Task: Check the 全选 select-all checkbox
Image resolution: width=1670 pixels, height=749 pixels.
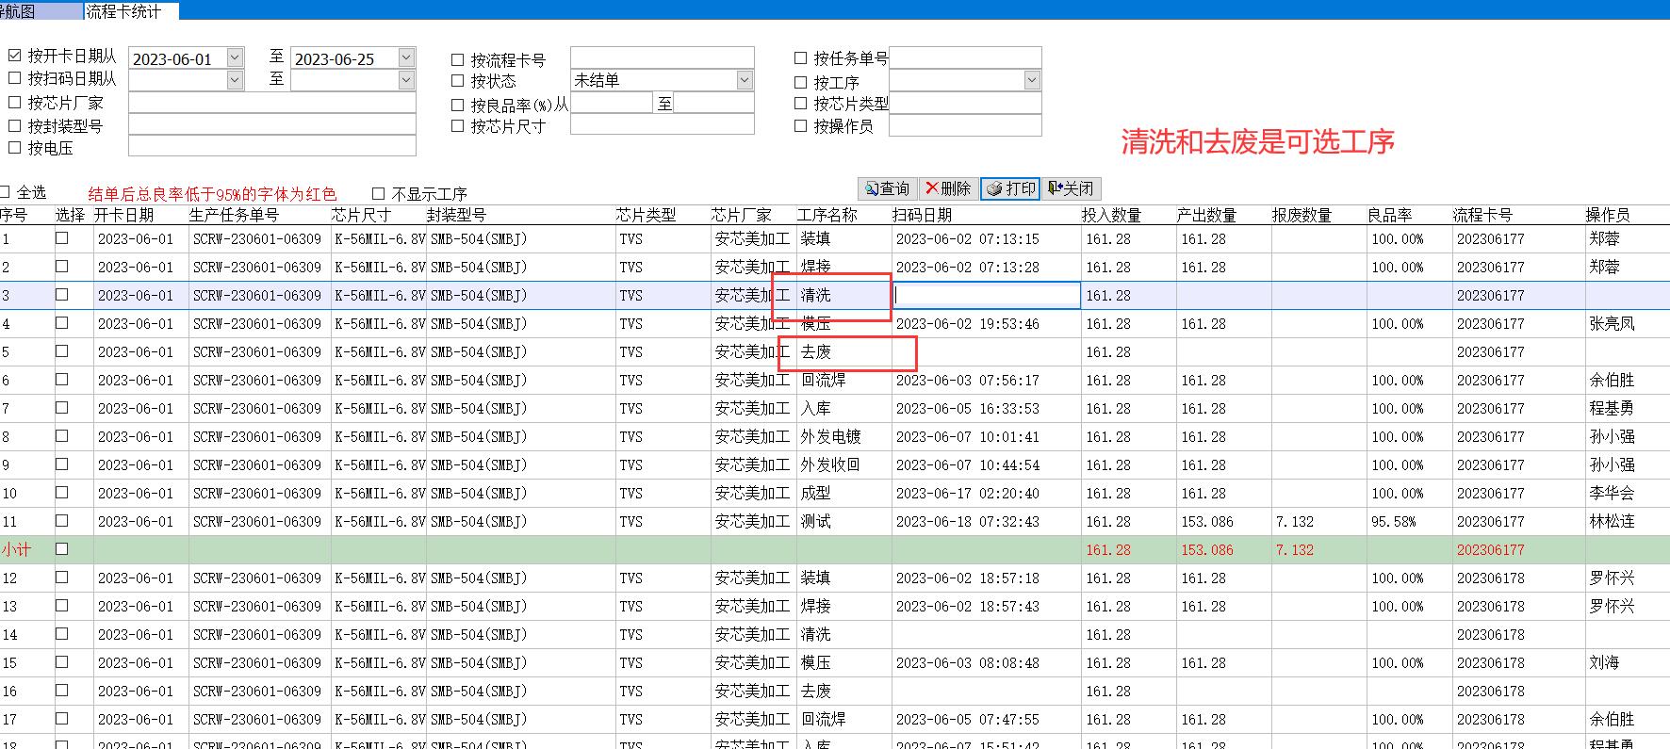Action: [x=6, y=192]
